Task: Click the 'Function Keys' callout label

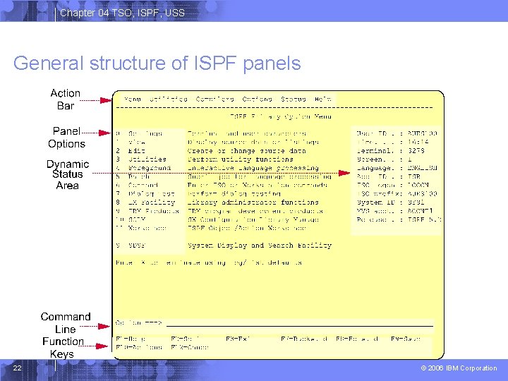Action: [x=63, y=348]
